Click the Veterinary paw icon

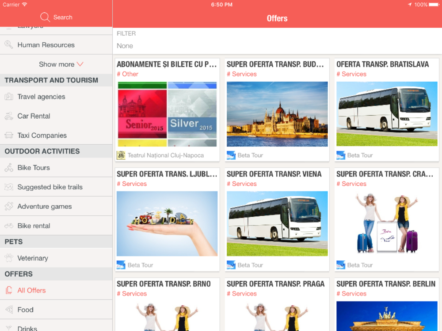(9, 258)
